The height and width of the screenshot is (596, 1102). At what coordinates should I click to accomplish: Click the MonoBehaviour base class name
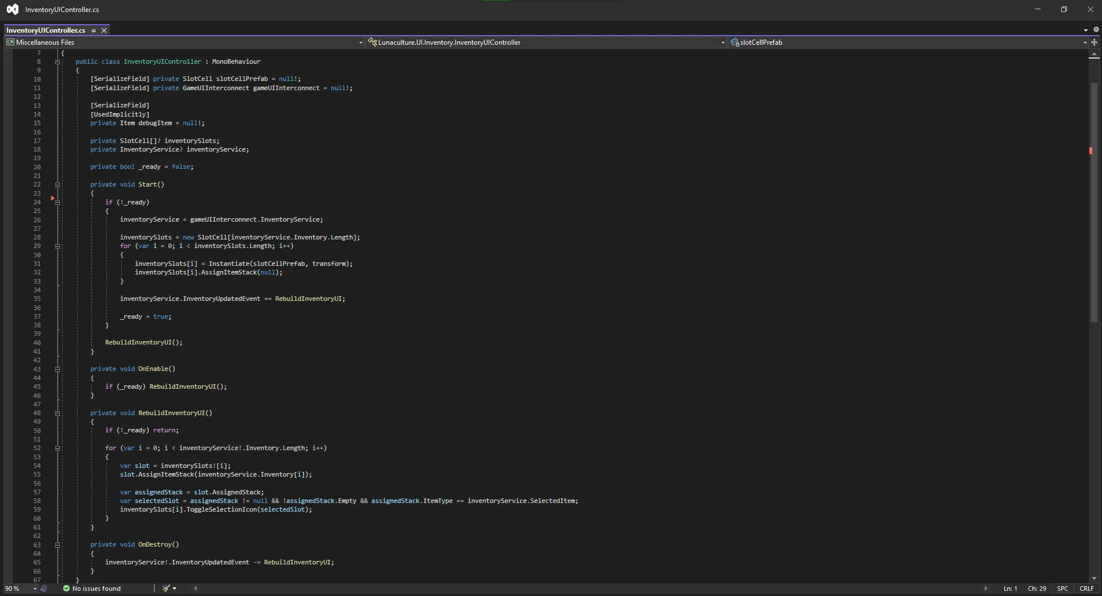(236, 61)
